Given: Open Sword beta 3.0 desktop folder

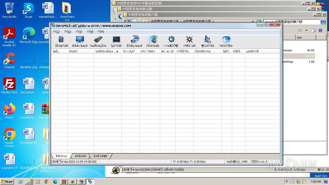Looking at the screenshot, I should (67, 12).
